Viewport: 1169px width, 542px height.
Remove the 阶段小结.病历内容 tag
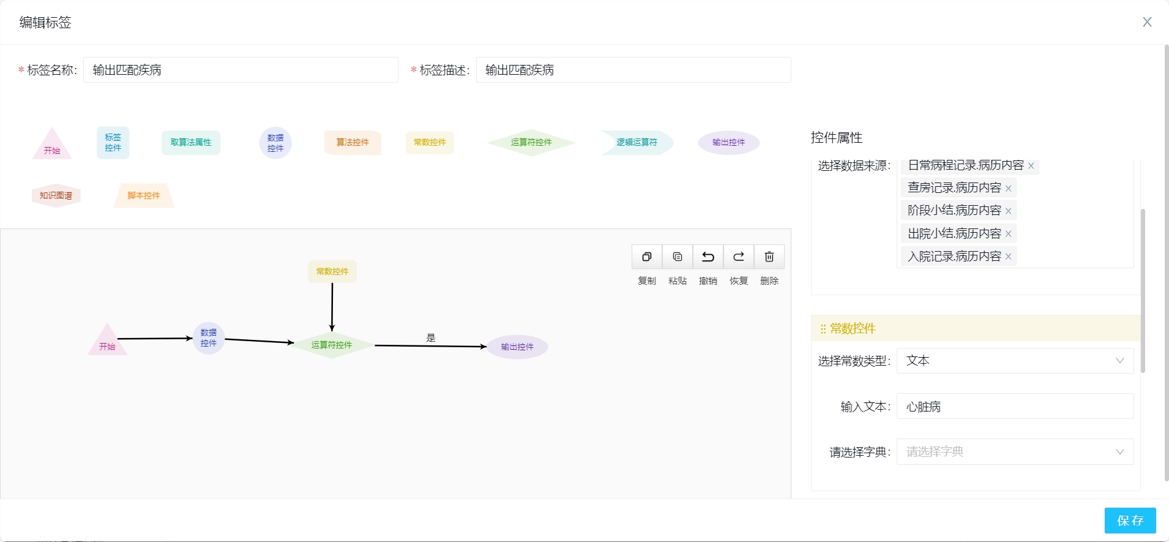click(1008, 211)
